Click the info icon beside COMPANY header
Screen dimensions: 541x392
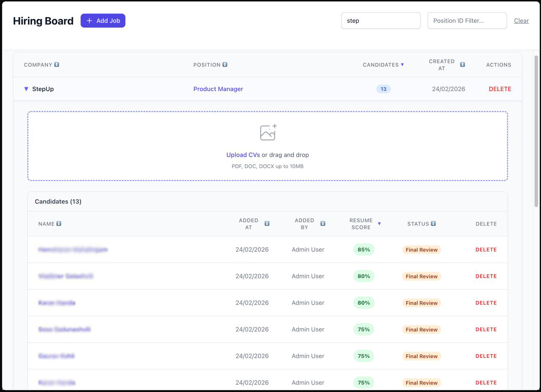[56, 65]
